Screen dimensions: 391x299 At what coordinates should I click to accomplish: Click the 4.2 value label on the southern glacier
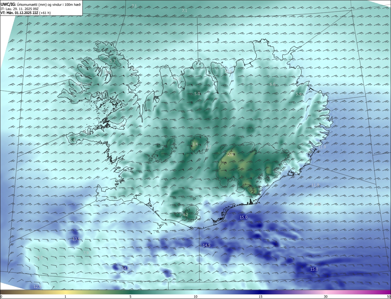(185, 215)
